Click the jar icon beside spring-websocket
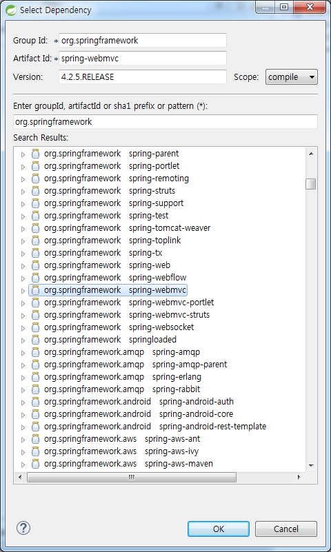 click(x=35, y=327)
